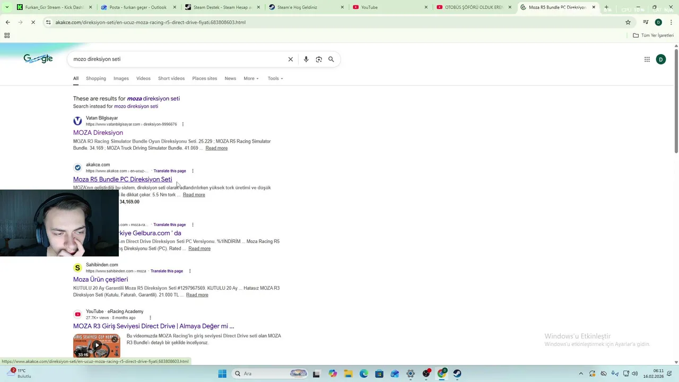Open File Explorer from taskbar
679x382 pixels.
click(x=348, y=374)
